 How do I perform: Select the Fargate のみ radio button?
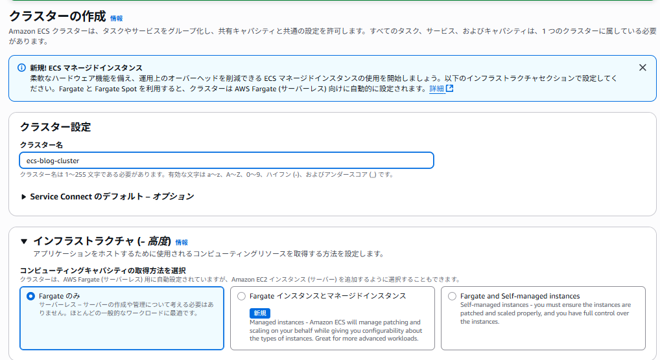30,296
